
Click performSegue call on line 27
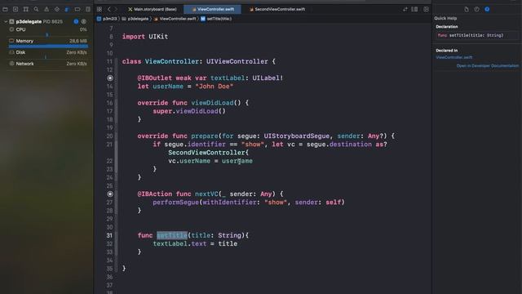pyautogui.click(x=176, y=203)
